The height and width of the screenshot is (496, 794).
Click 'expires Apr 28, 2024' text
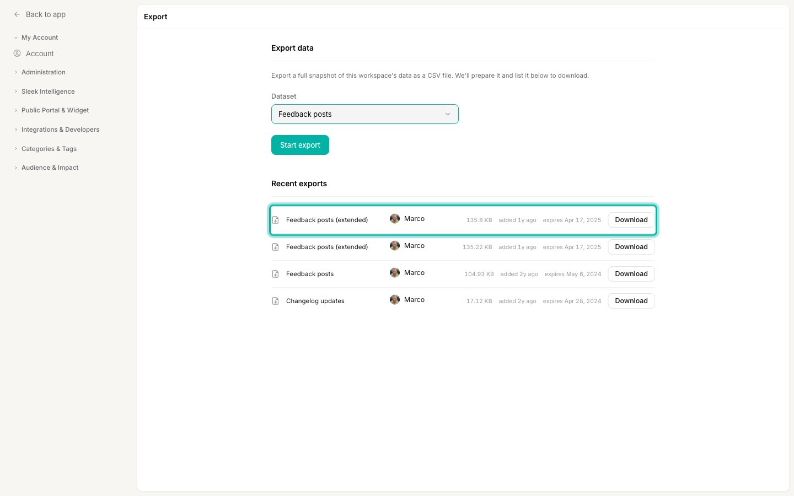tap(572, 301)
